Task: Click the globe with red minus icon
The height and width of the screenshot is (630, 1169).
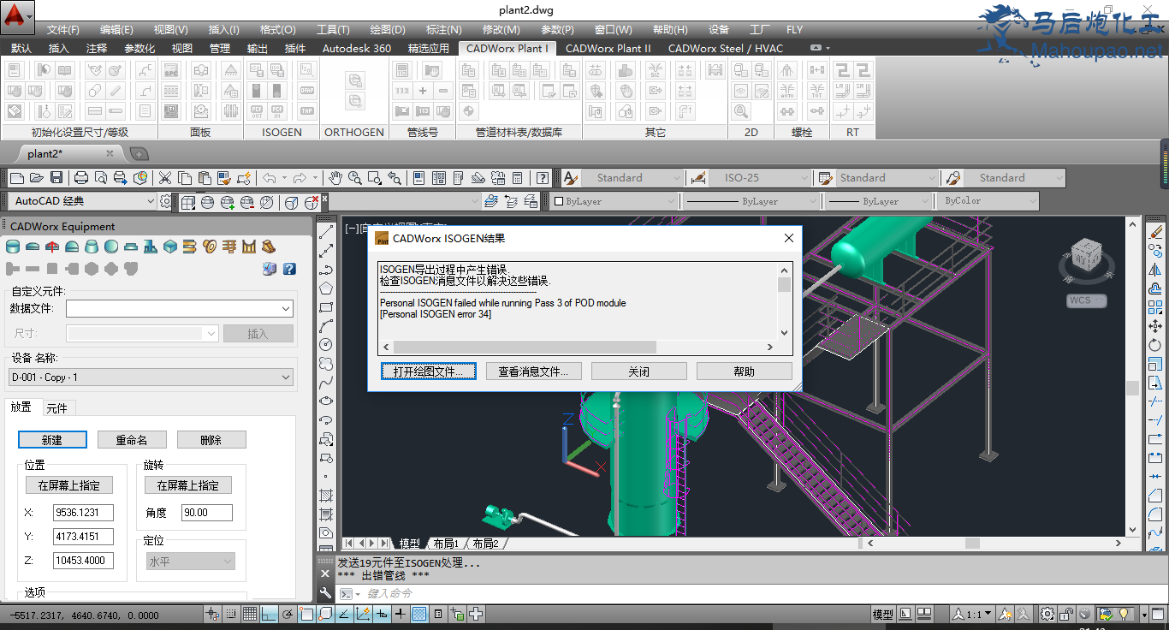Action: click(246, 202)
